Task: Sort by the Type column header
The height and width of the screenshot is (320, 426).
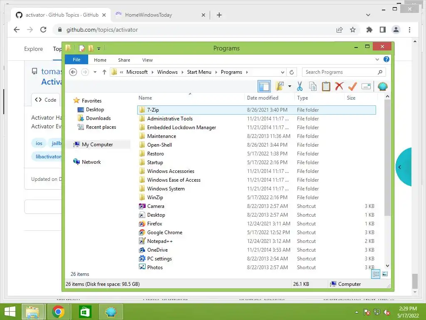Action: (319, 97)
